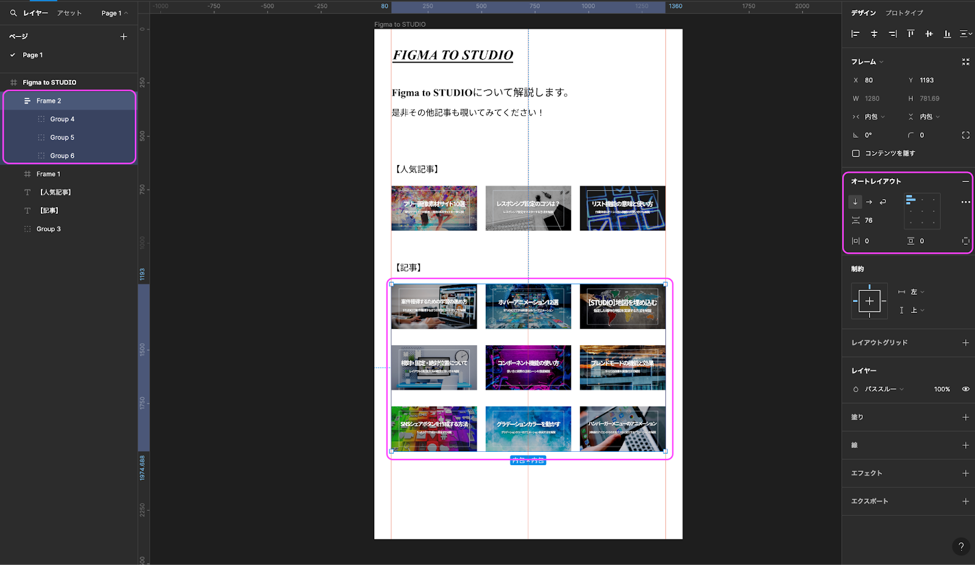Align selection to the top
Viewport: 975px width, 565px height.
pos(910,34)
